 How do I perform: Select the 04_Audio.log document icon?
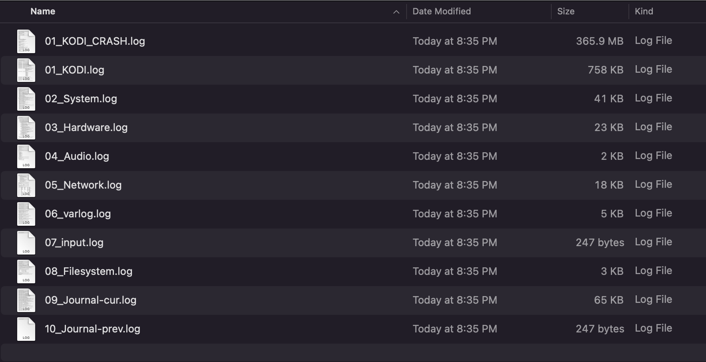coord(26,157)
